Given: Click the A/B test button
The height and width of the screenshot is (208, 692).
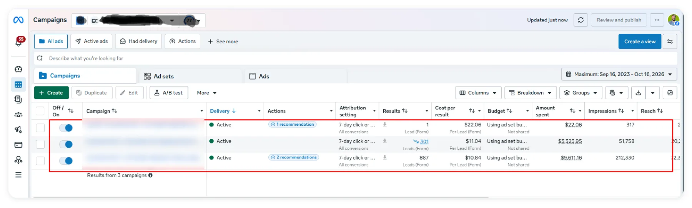Looking at the screenshot, I should [x=168, y=93].
